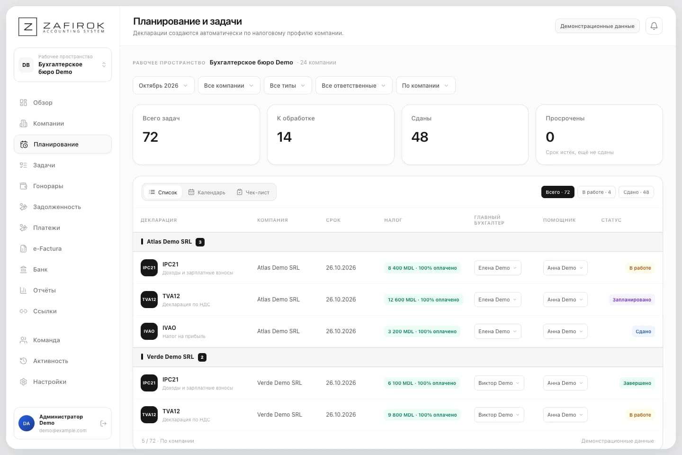
Task: Open the notifications bell icon
Action: (x=654, y=26)
